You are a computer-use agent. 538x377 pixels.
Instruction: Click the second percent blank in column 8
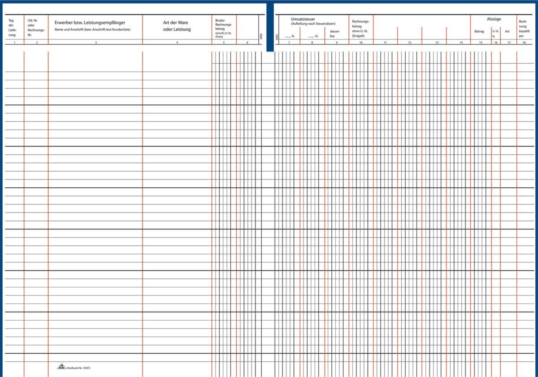pos(312,36)
